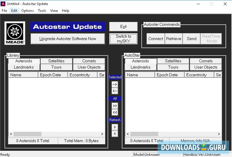
Task: Open the Options menu
Action: click(x=28, y=11)
